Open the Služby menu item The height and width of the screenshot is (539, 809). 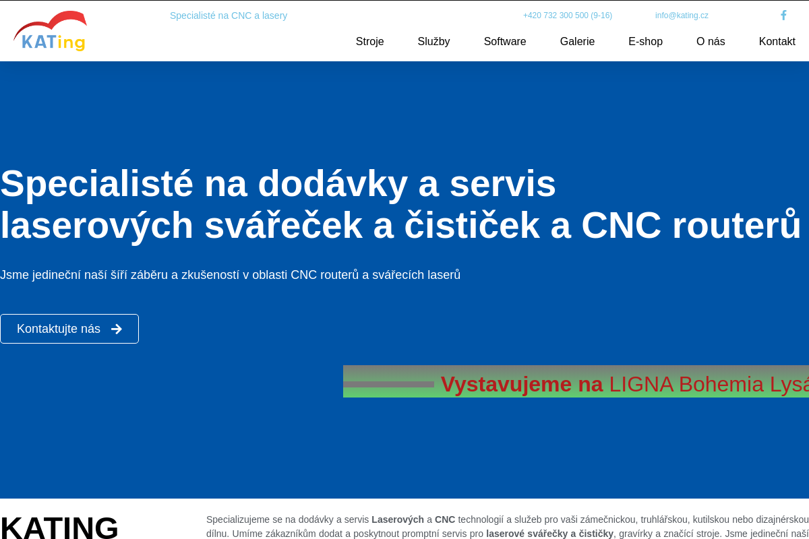(433, 41)
